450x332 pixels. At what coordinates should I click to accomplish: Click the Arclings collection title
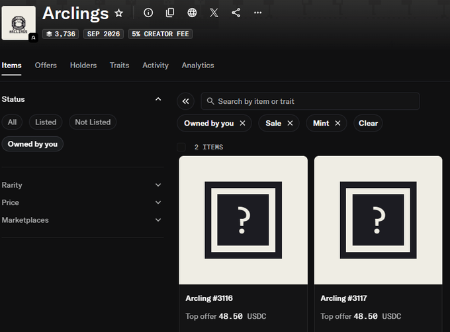75,13
